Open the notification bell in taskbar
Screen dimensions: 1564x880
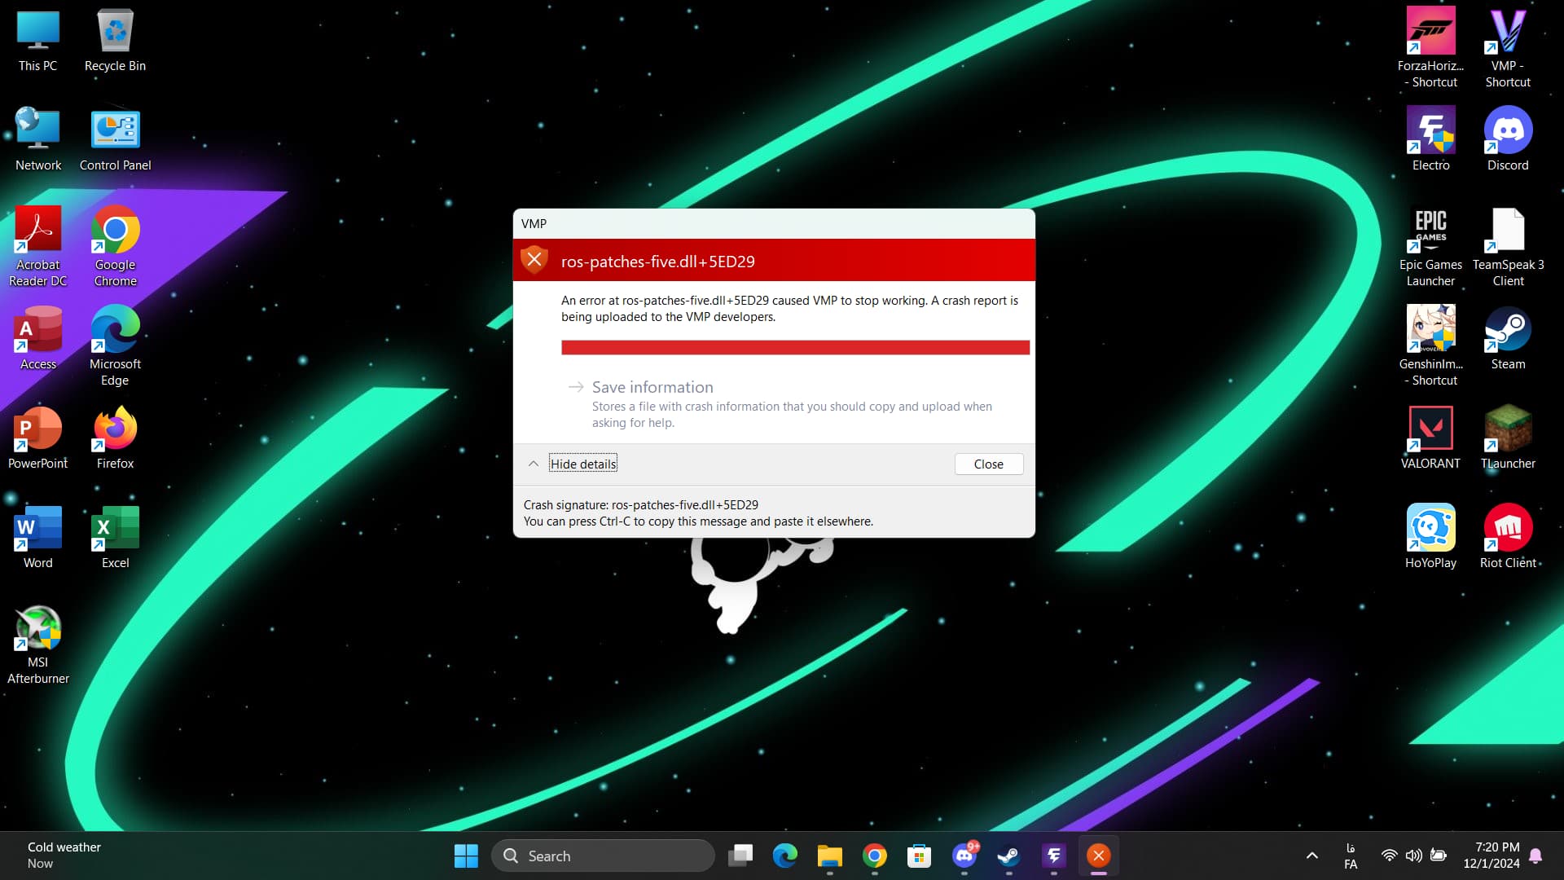click(1535, 856)
